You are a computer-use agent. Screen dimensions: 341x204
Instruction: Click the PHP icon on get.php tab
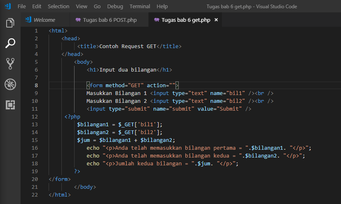(x=156, y=20)
